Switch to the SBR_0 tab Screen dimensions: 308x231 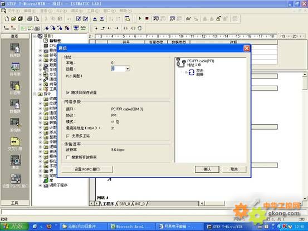point(125,204)
